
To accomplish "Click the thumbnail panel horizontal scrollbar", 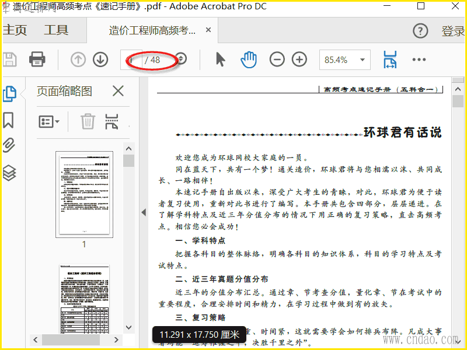I will pos(71,339).
